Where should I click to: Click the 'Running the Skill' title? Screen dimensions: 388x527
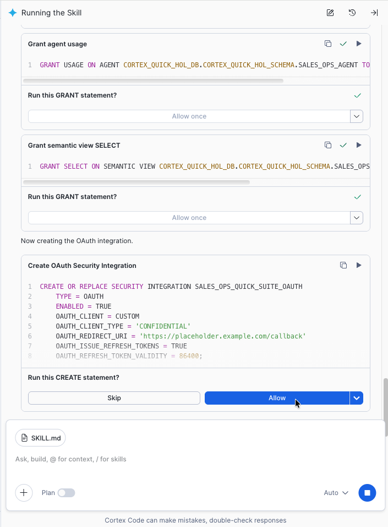click(51, 13)
